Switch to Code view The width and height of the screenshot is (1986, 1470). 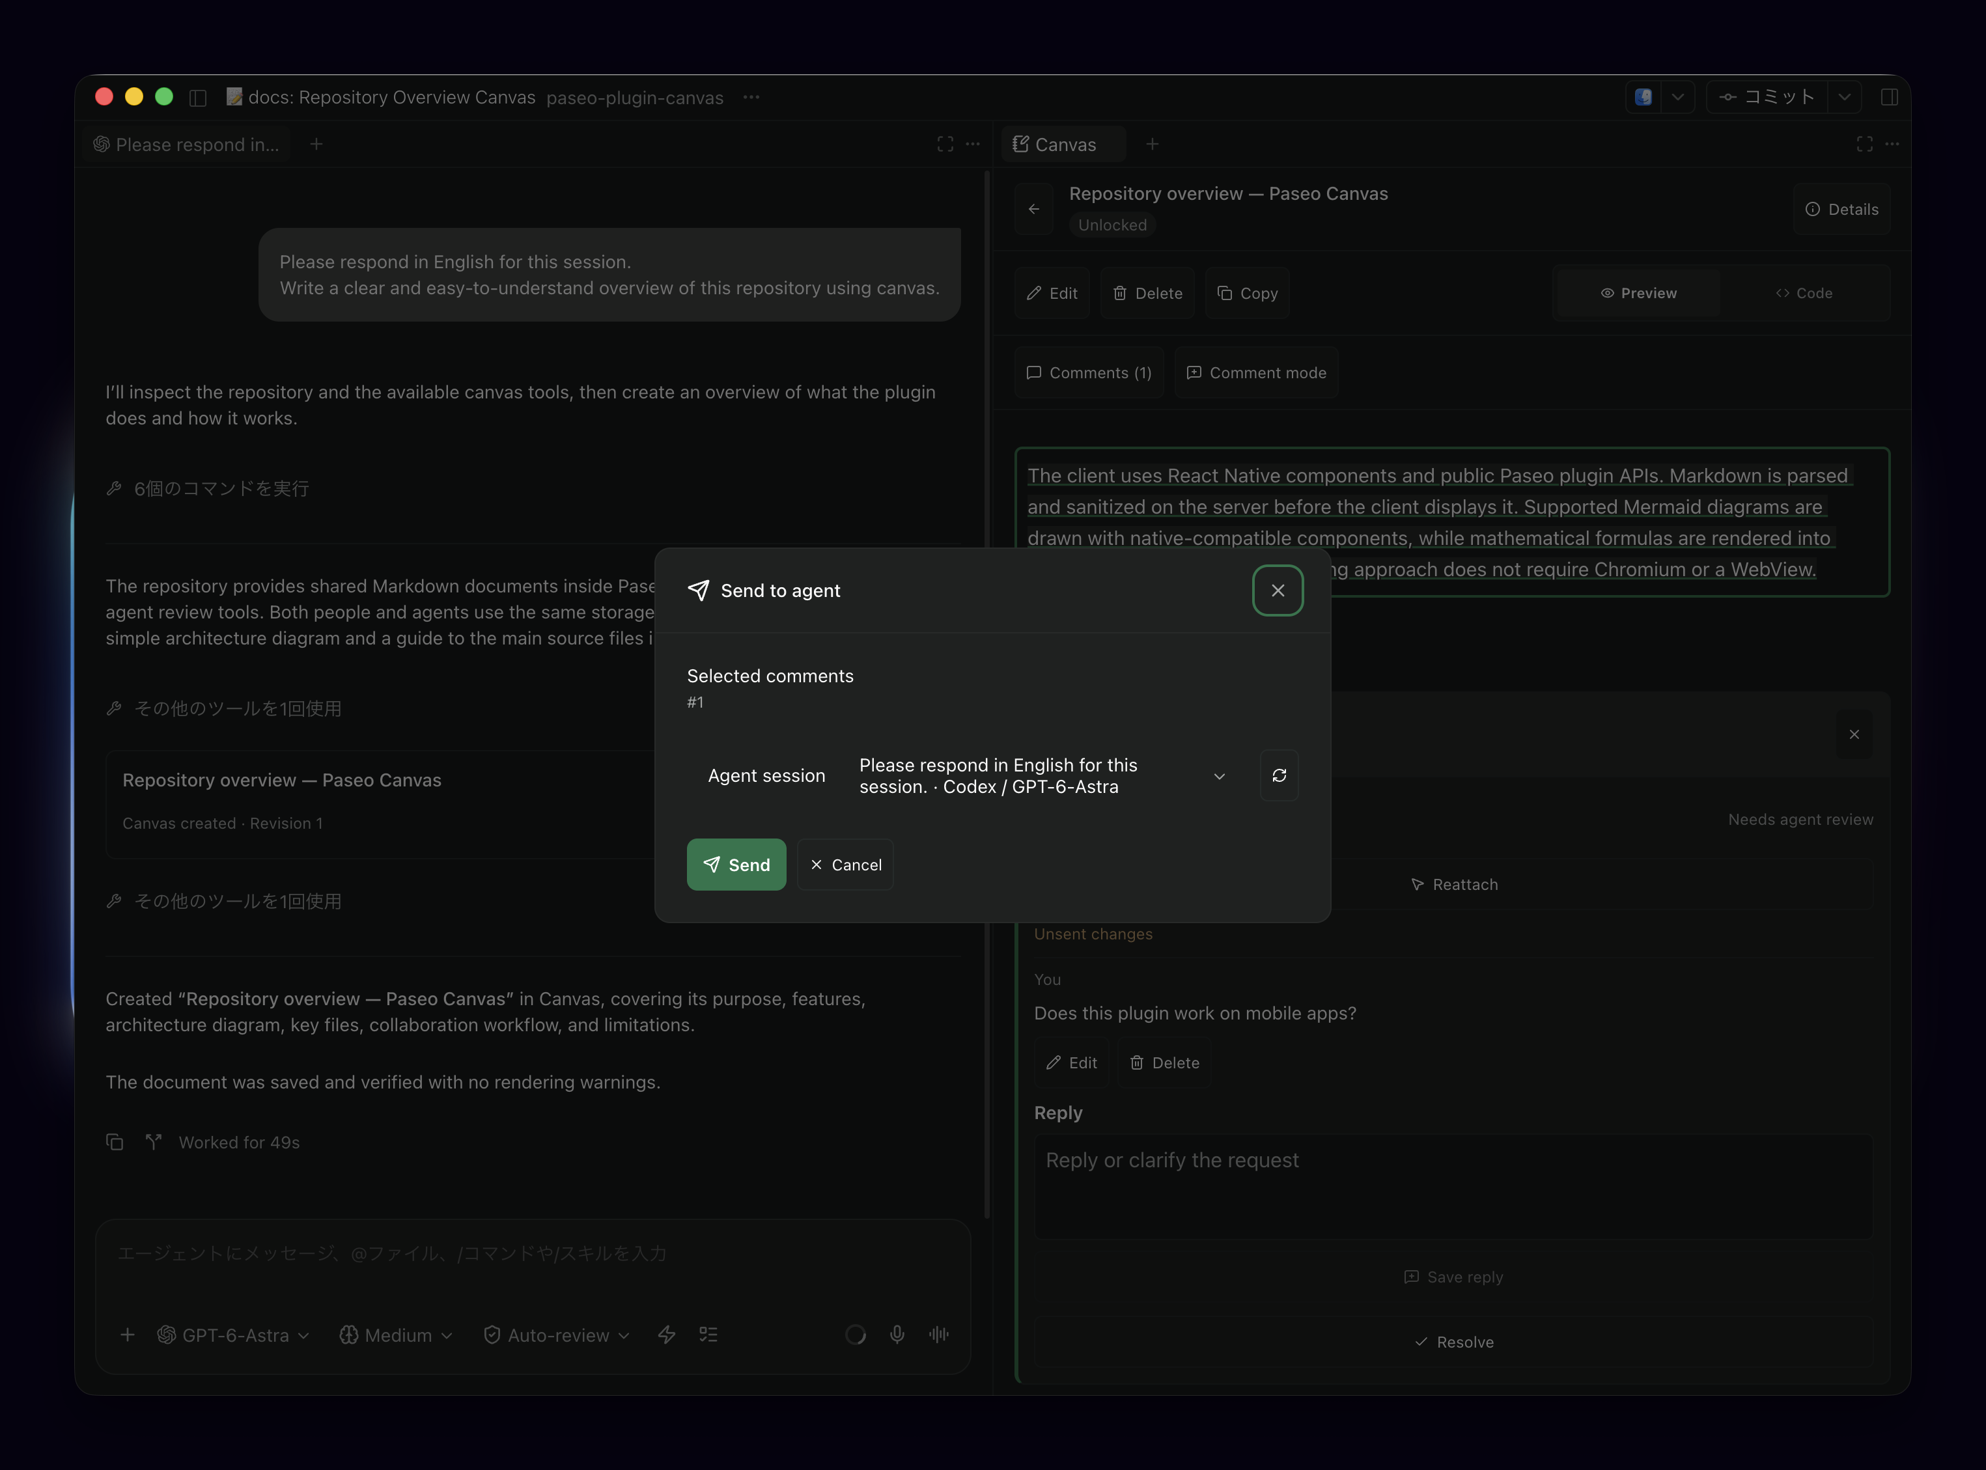[1804, 293]
